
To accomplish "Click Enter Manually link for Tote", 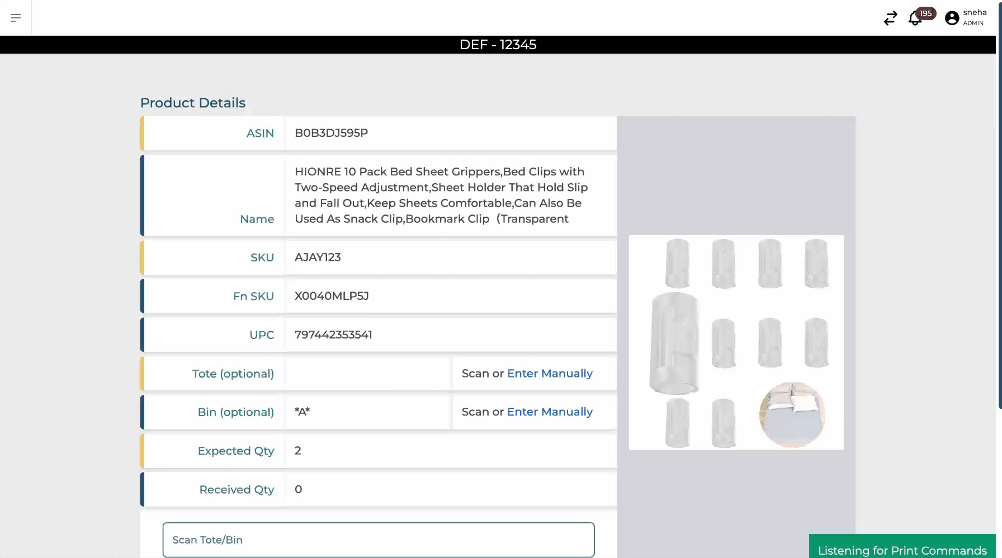I will 550,373.
